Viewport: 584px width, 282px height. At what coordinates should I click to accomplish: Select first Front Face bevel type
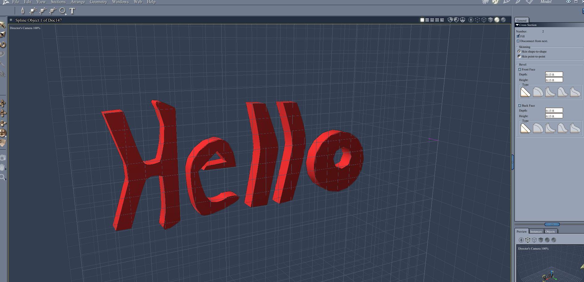pos(526,92)
